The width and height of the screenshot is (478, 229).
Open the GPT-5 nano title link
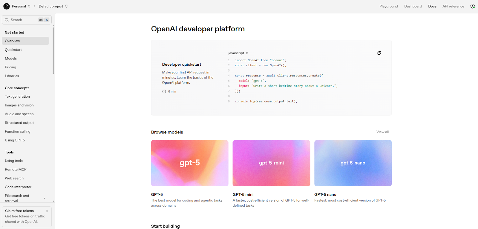325,194
